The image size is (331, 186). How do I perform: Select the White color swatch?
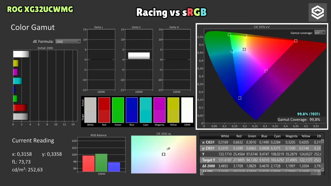click(x=90, y=110)
